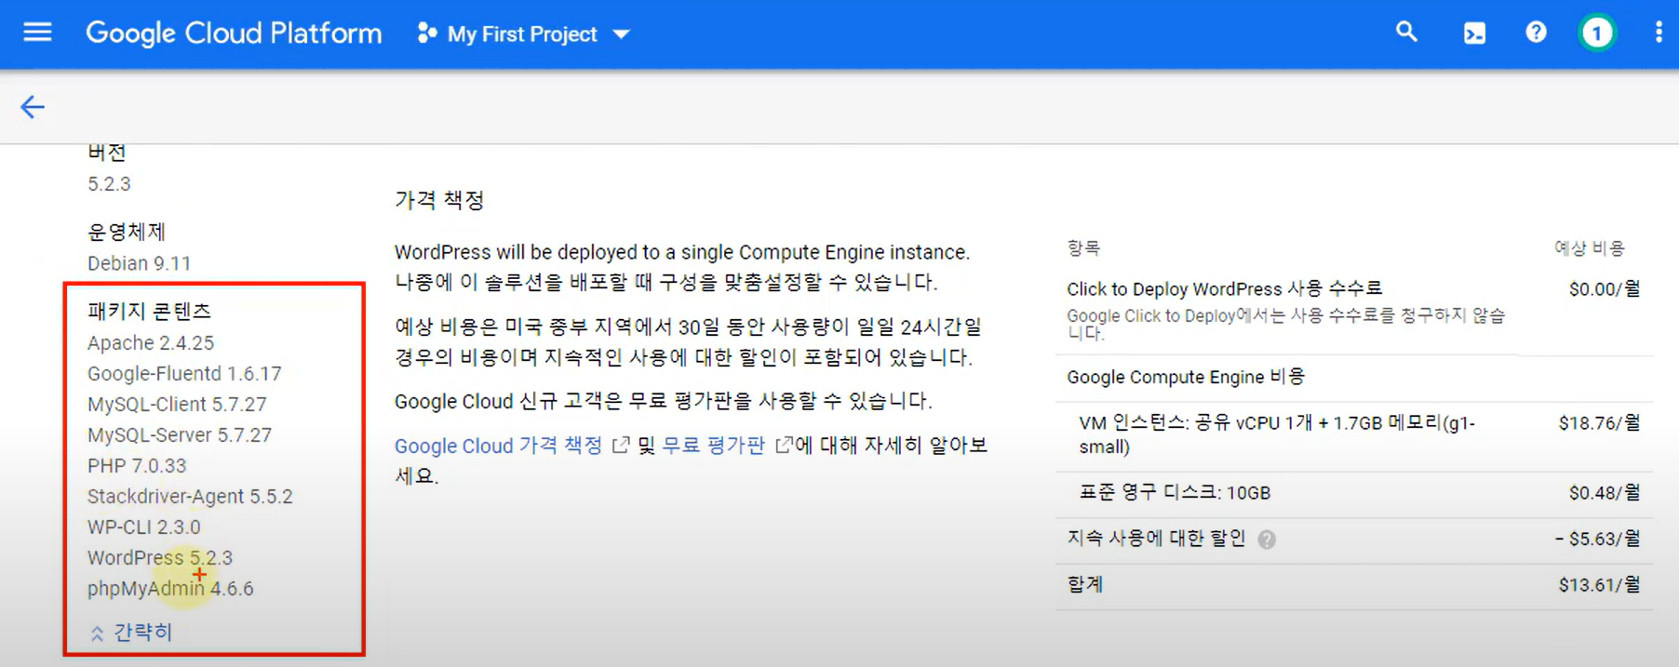1679x667 pixels.
Task: Select the MySQL-Client 5.7.27 entry
Action: pos(177,404)
